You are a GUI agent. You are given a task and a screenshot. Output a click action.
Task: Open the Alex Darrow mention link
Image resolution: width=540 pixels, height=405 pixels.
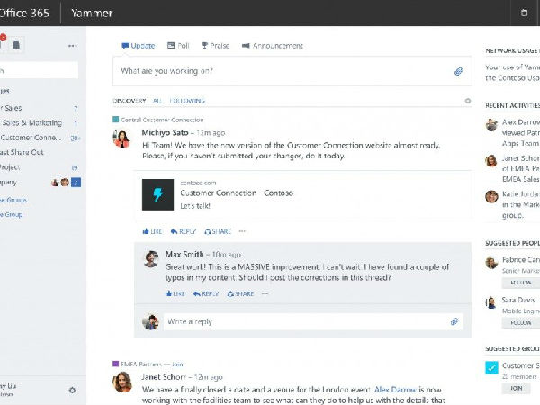pos(395,390)
